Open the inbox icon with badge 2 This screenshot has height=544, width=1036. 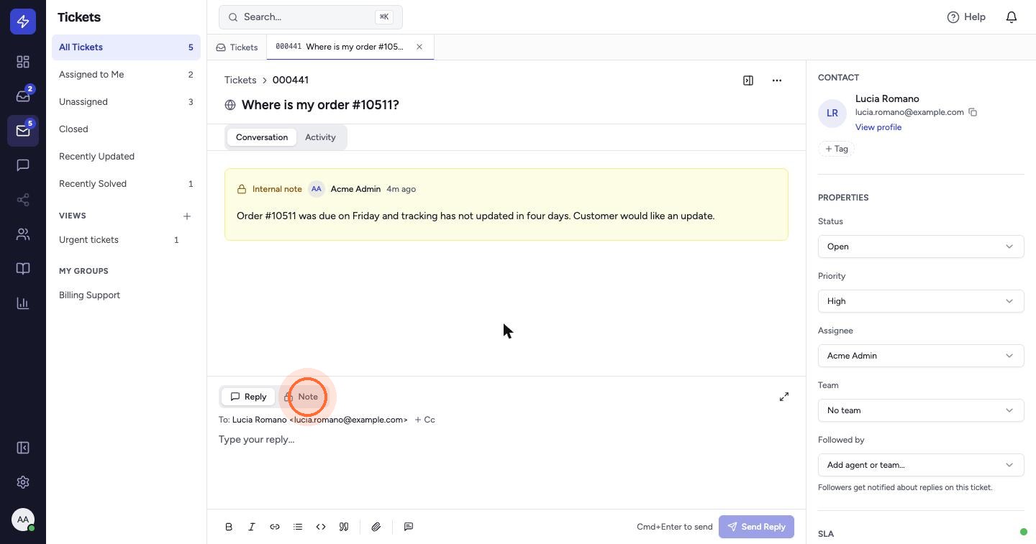tap(23, 96)
